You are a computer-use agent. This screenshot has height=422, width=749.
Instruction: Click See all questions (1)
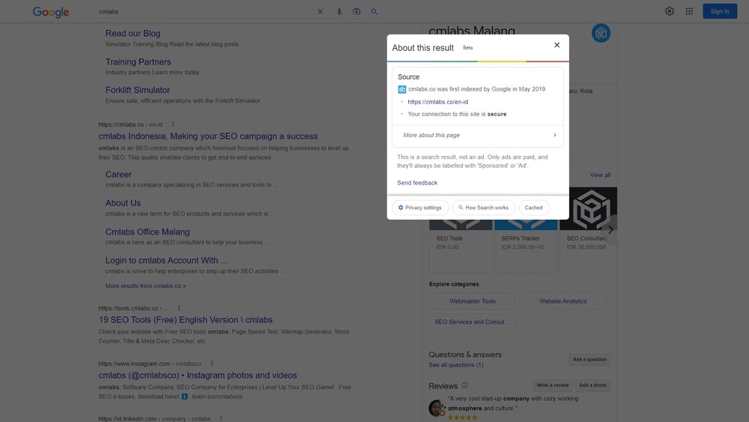click(455, 365)
